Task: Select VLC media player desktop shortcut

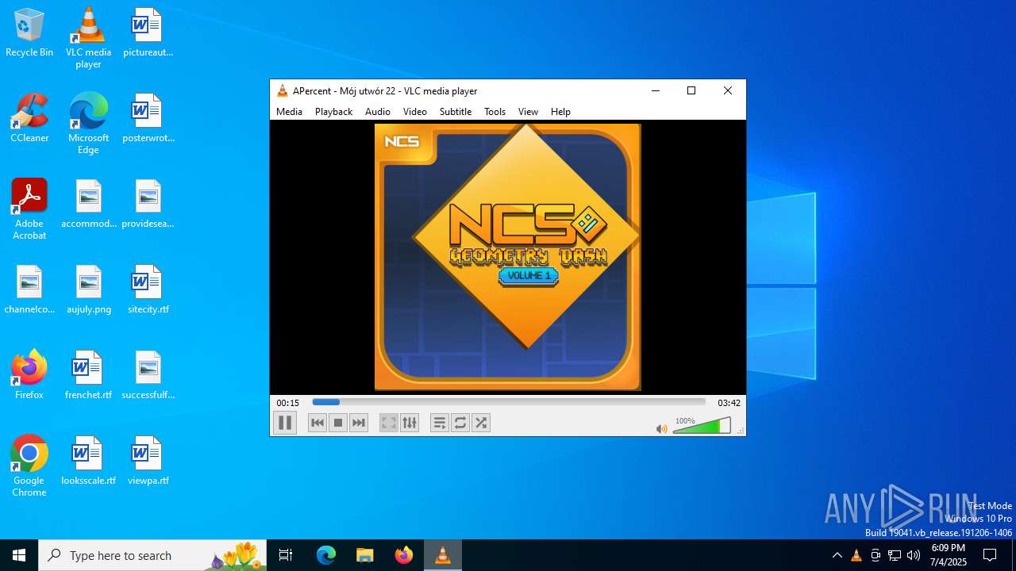Action: (x=88, y=38)
